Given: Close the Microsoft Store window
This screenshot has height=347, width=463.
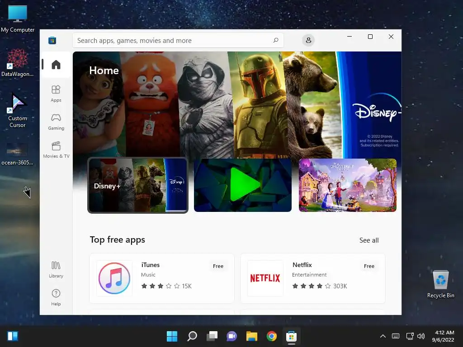Looking at the screenshot, I should pyautogui.click(x=391, y=37).
